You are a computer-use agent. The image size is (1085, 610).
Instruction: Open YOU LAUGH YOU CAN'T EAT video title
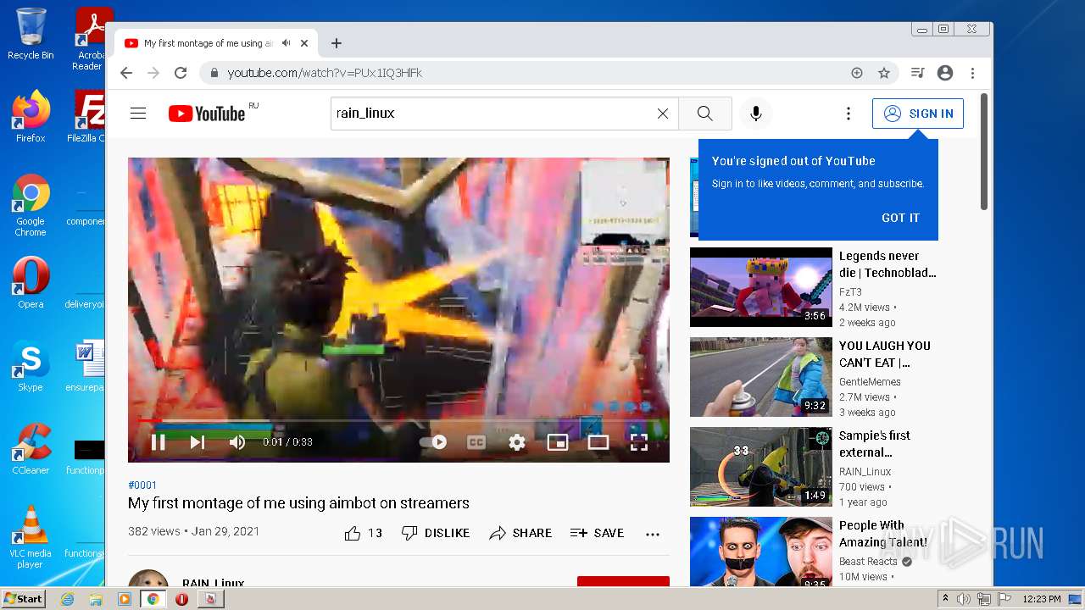(885, 354)
